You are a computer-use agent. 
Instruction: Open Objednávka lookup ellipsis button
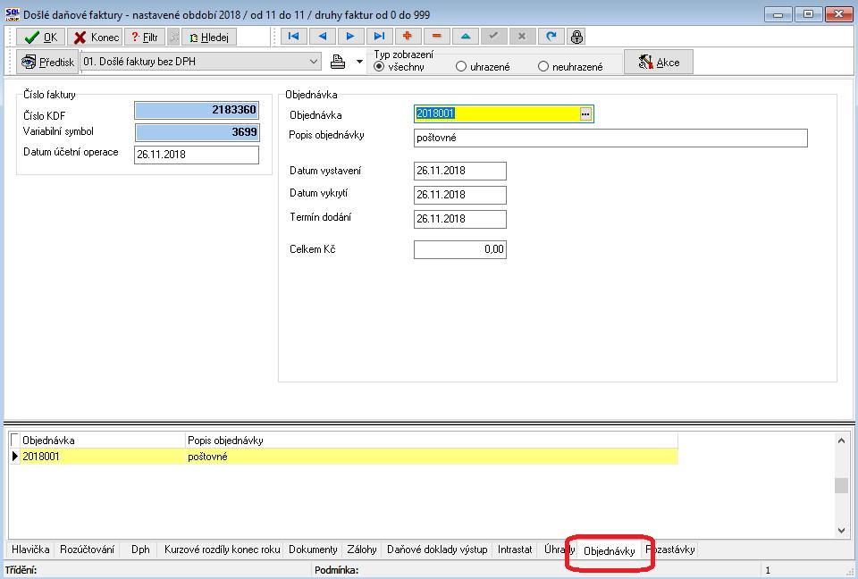pyautogui.click(x=585, y=113)
